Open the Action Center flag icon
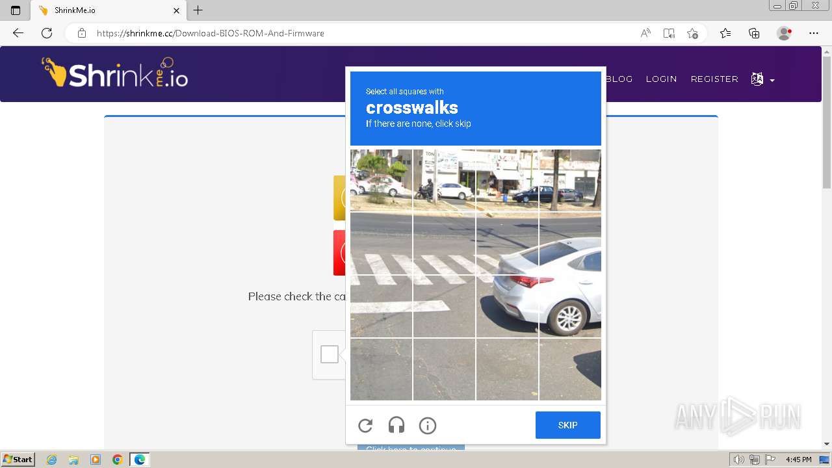The height and width of the screenshot is (468, 832). pos(770,460)
